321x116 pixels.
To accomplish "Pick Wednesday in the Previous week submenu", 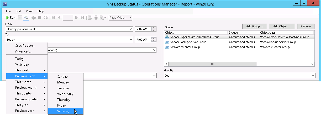I will (x=66, y=94).
